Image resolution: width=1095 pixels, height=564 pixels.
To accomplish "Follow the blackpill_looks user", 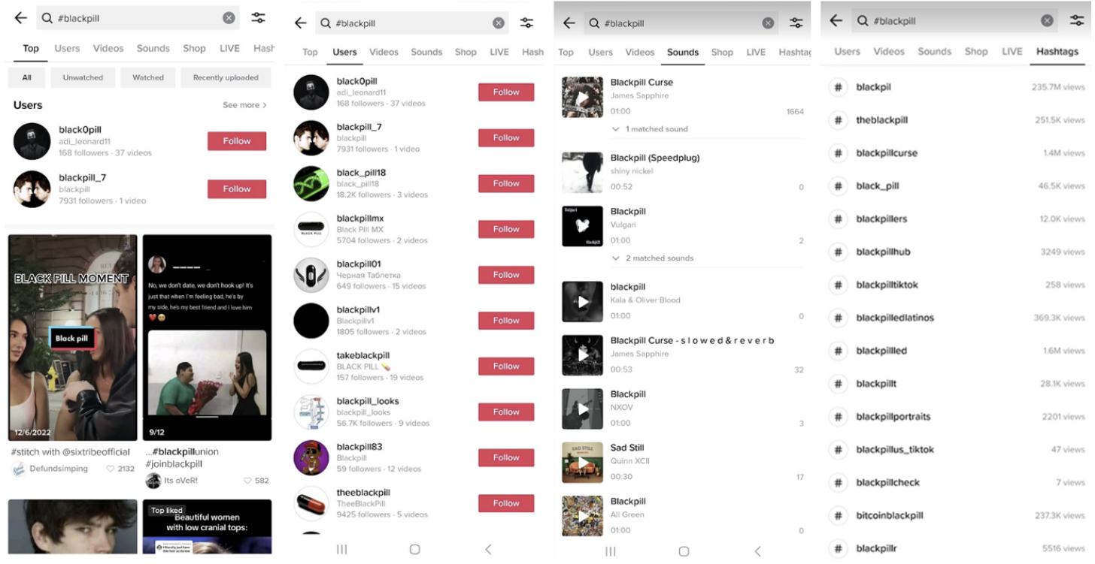I will 506,412.
